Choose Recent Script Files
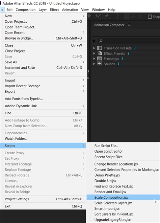The height and width of the screenshot is (223, 160). pos(123,157)
